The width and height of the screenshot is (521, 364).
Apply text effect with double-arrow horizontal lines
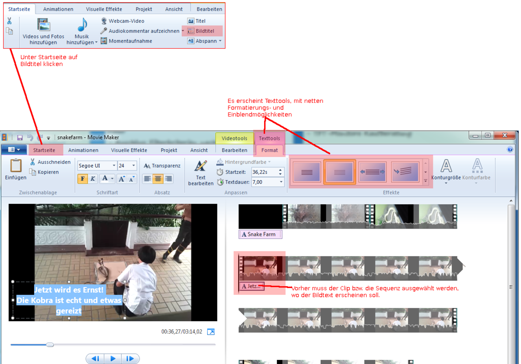tap(372, 172)
